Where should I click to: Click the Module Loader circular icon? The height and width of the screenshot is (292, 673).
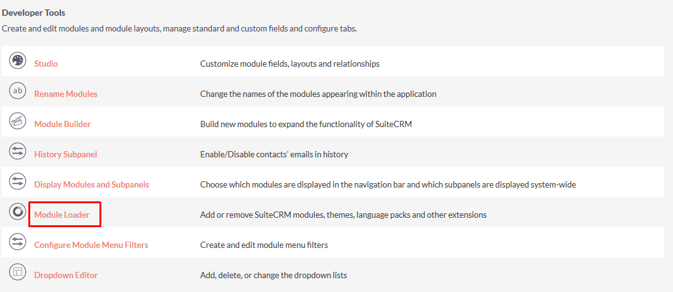tap(18, 212)
